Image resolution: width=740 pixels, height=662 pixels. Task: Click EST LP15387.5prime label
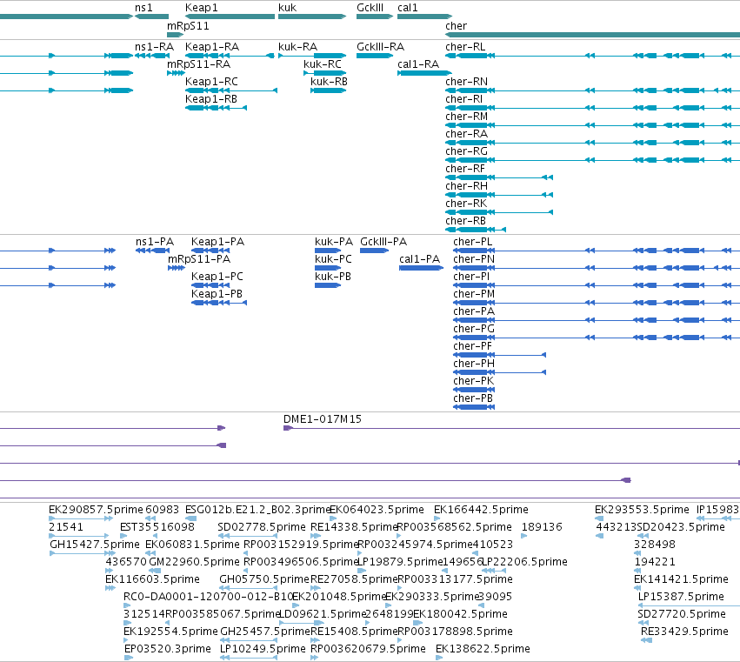681,597
